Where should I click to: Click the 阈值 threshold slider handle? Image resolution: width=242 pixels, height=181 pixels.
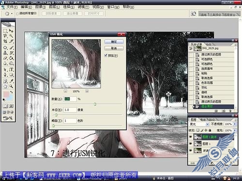[x=53, y=125]
